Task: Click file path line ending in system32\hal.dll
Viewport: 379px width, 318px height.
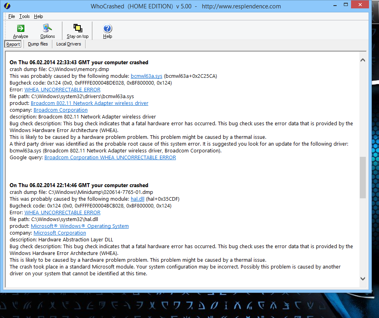Action: (x=54, y=219)
